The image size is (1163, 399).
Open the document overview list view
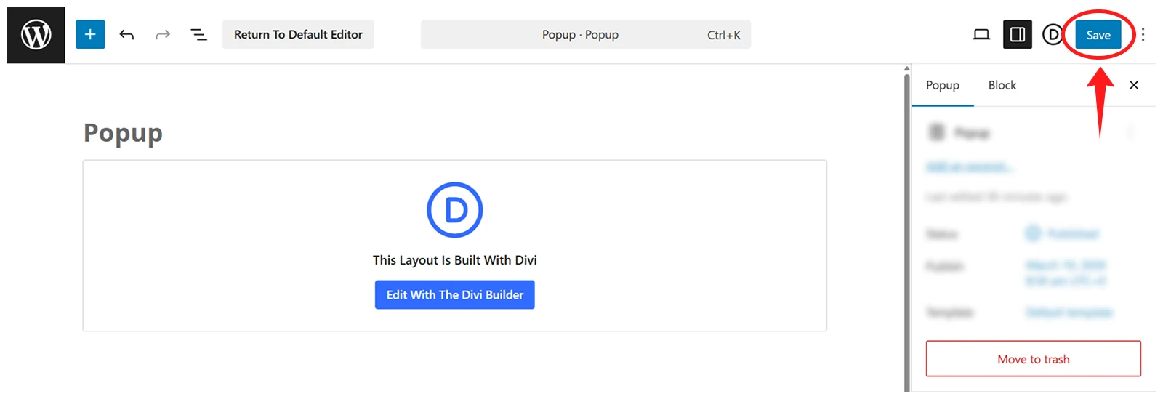(x=198, y=34)
